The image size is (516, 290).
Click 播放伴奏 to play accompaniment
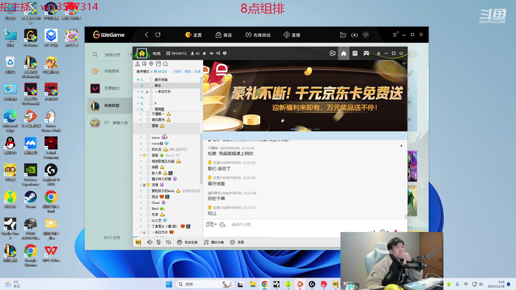pos(214,242)
